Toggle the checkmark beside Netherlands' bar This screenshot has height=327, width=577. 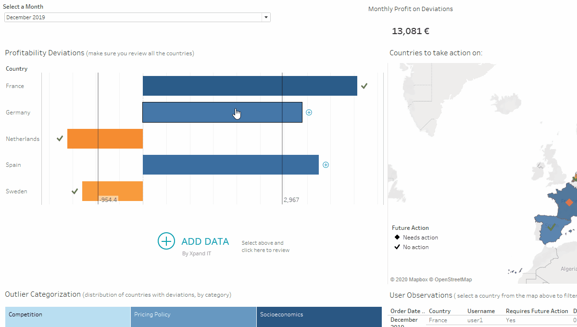tap(59, 138)
